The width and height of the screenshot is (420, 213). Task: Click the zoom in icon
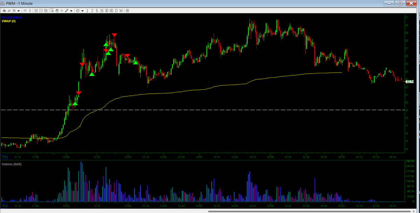point(36,10)
